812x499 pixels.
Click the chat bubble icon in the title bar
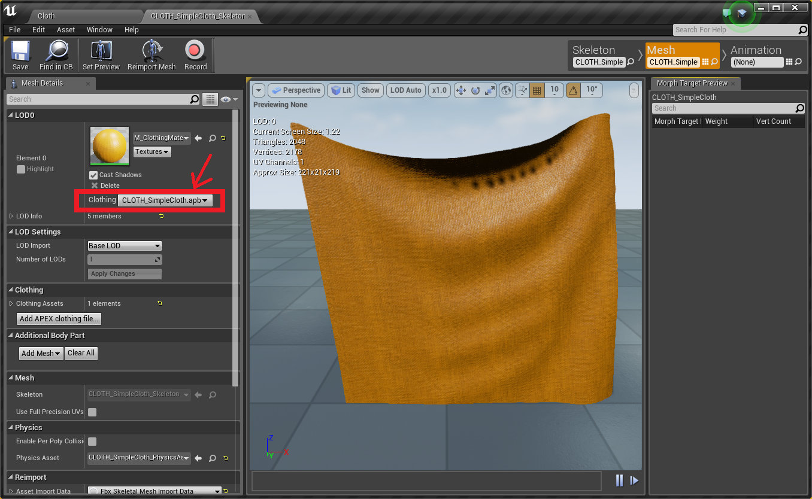click(x=727, y=13)
